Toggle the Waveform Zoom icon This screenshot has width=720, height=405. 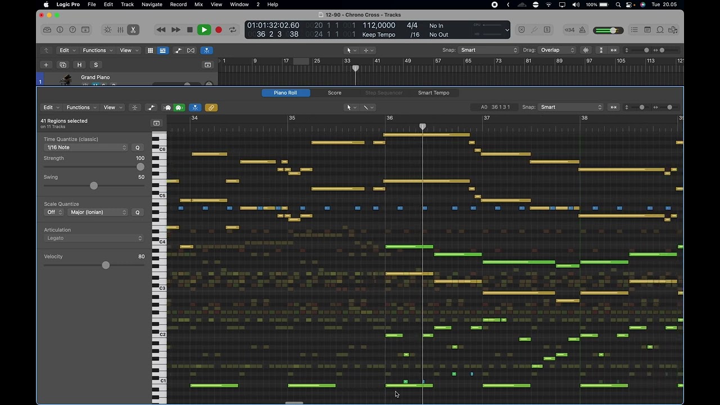586,50
